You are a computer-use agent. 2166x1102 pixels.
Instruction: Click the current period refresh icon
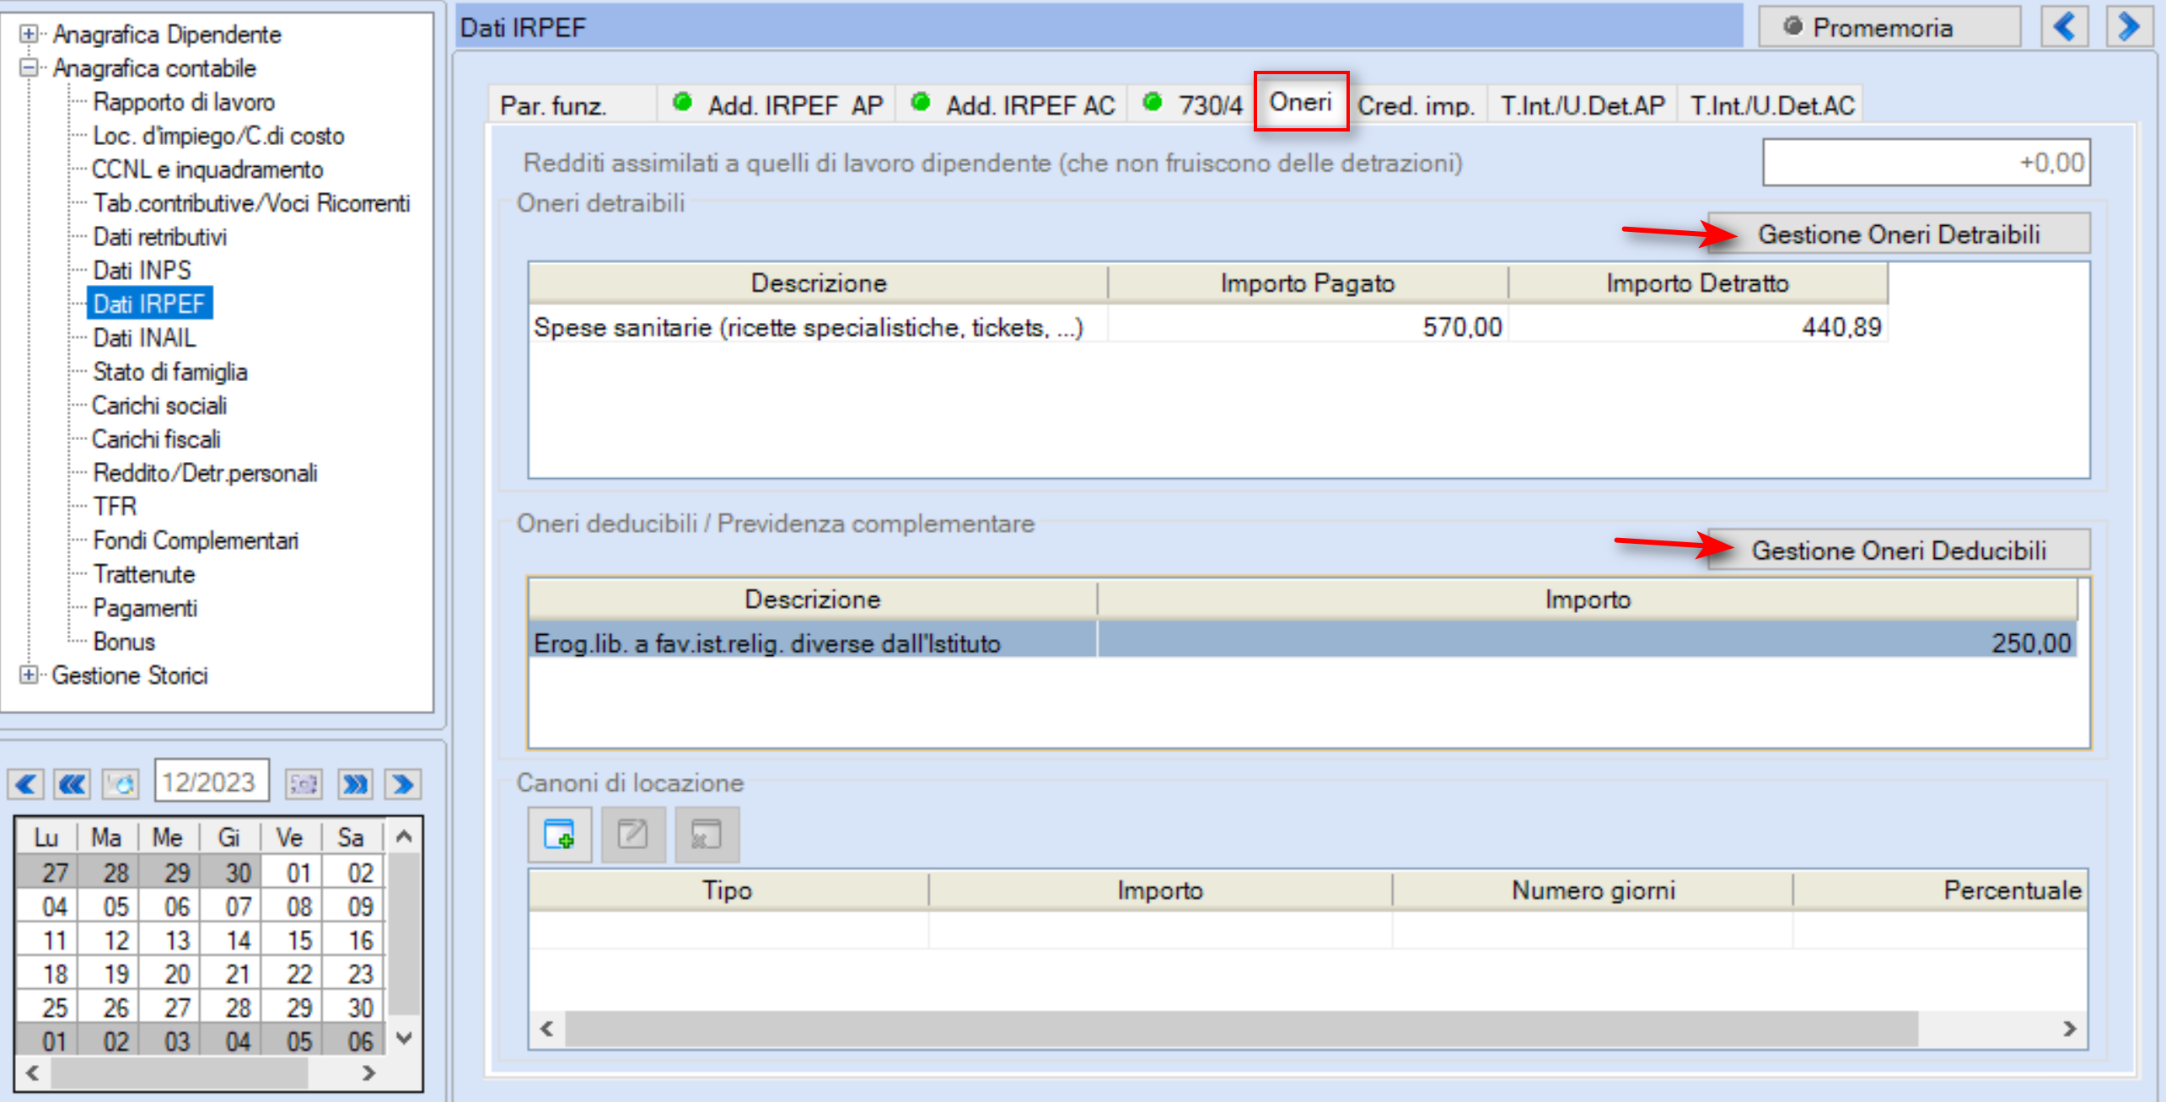click(121, 784)
